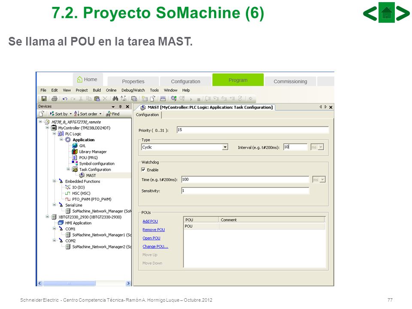Click the Save toolbar icon
Screen dimensions: 412x309
point(44,99)
